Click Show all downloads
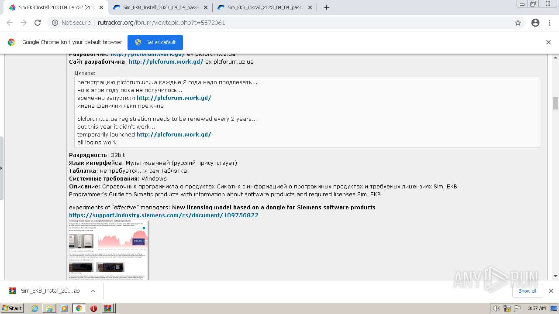The width and height of the screenshot is (559, 314). pyautogui.click(x=528, y=291)
